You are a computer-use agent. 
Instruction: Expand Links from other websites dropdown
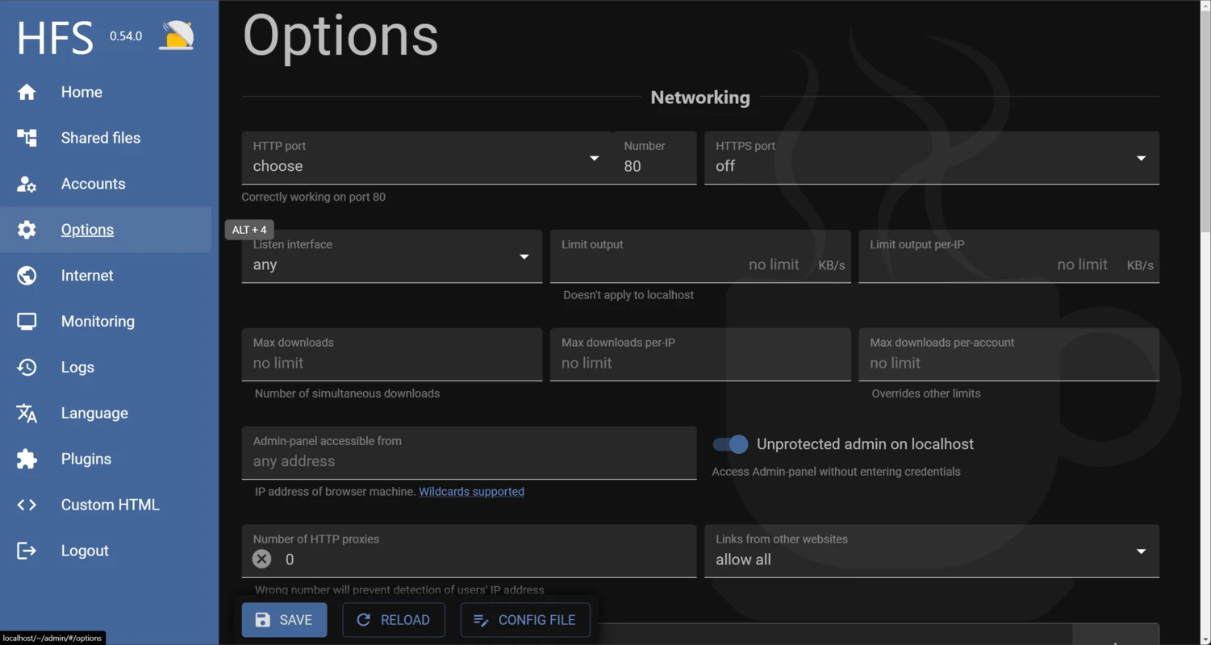(x=932, y=551)
